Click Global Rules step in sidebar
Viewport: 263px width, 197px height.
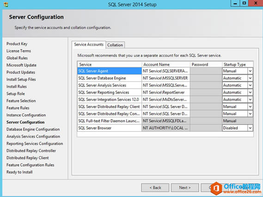point(17,58)
